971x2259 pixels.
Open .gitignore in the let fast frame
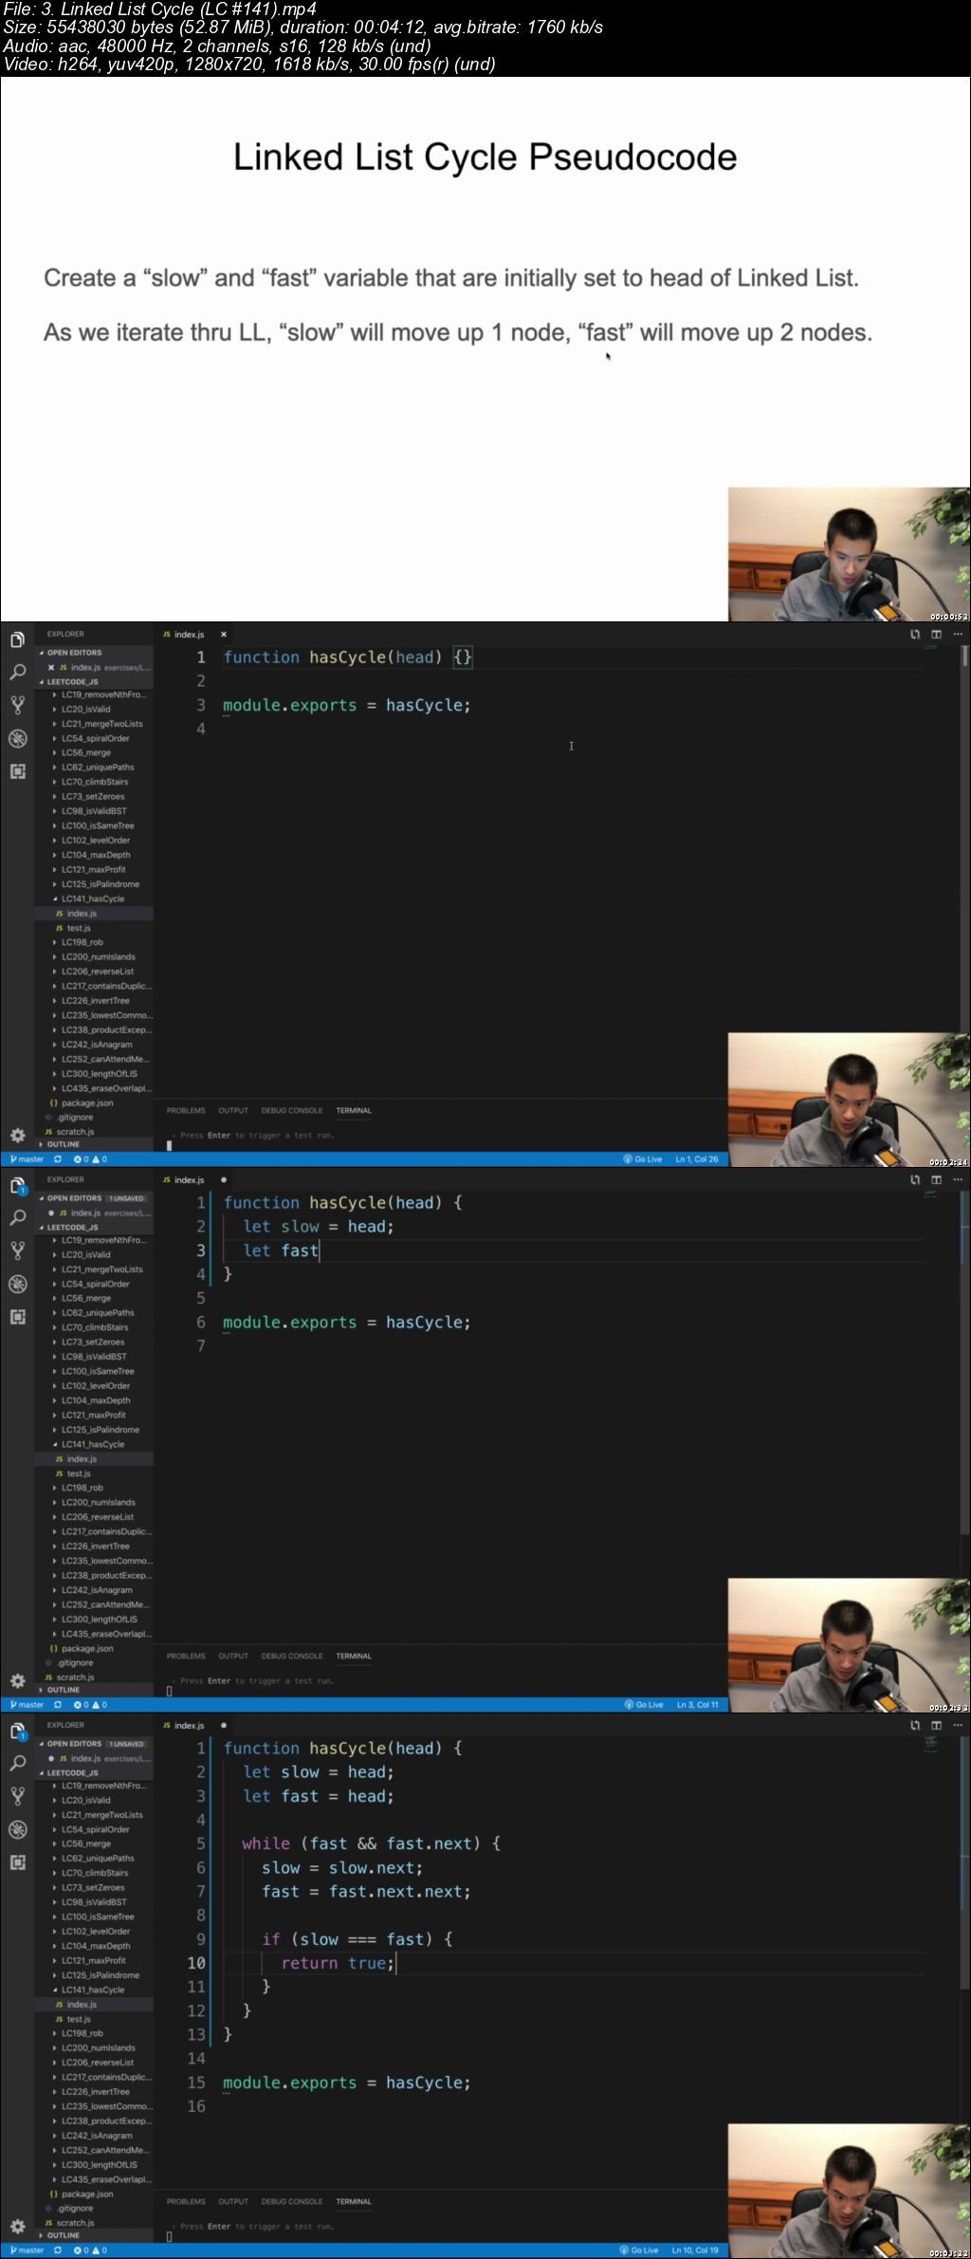tap(95, 1662)
